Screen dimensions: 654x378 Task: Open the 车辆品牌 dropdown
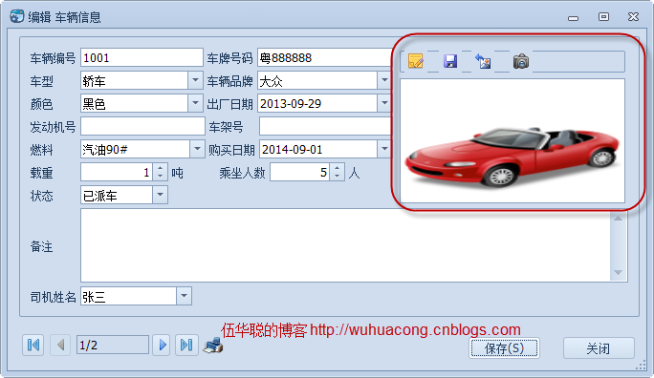click(x=384, y=80)
